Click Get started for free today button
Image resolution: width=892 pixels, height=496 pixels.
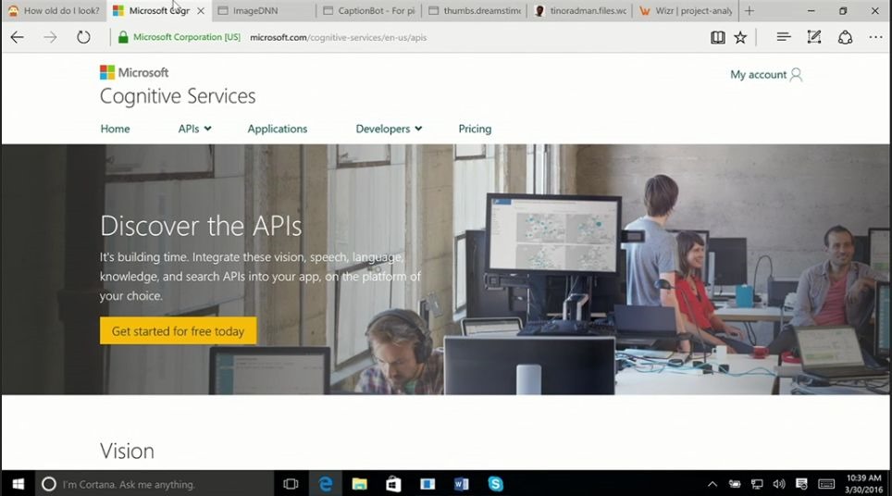tap(178, 330)
